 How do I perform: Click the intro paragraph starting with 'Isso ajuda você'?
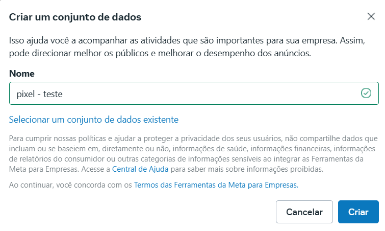(187, 47)
